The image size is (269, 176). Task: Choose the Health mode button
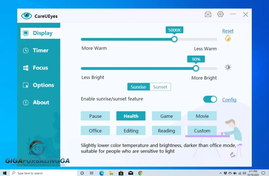point(131,116)
